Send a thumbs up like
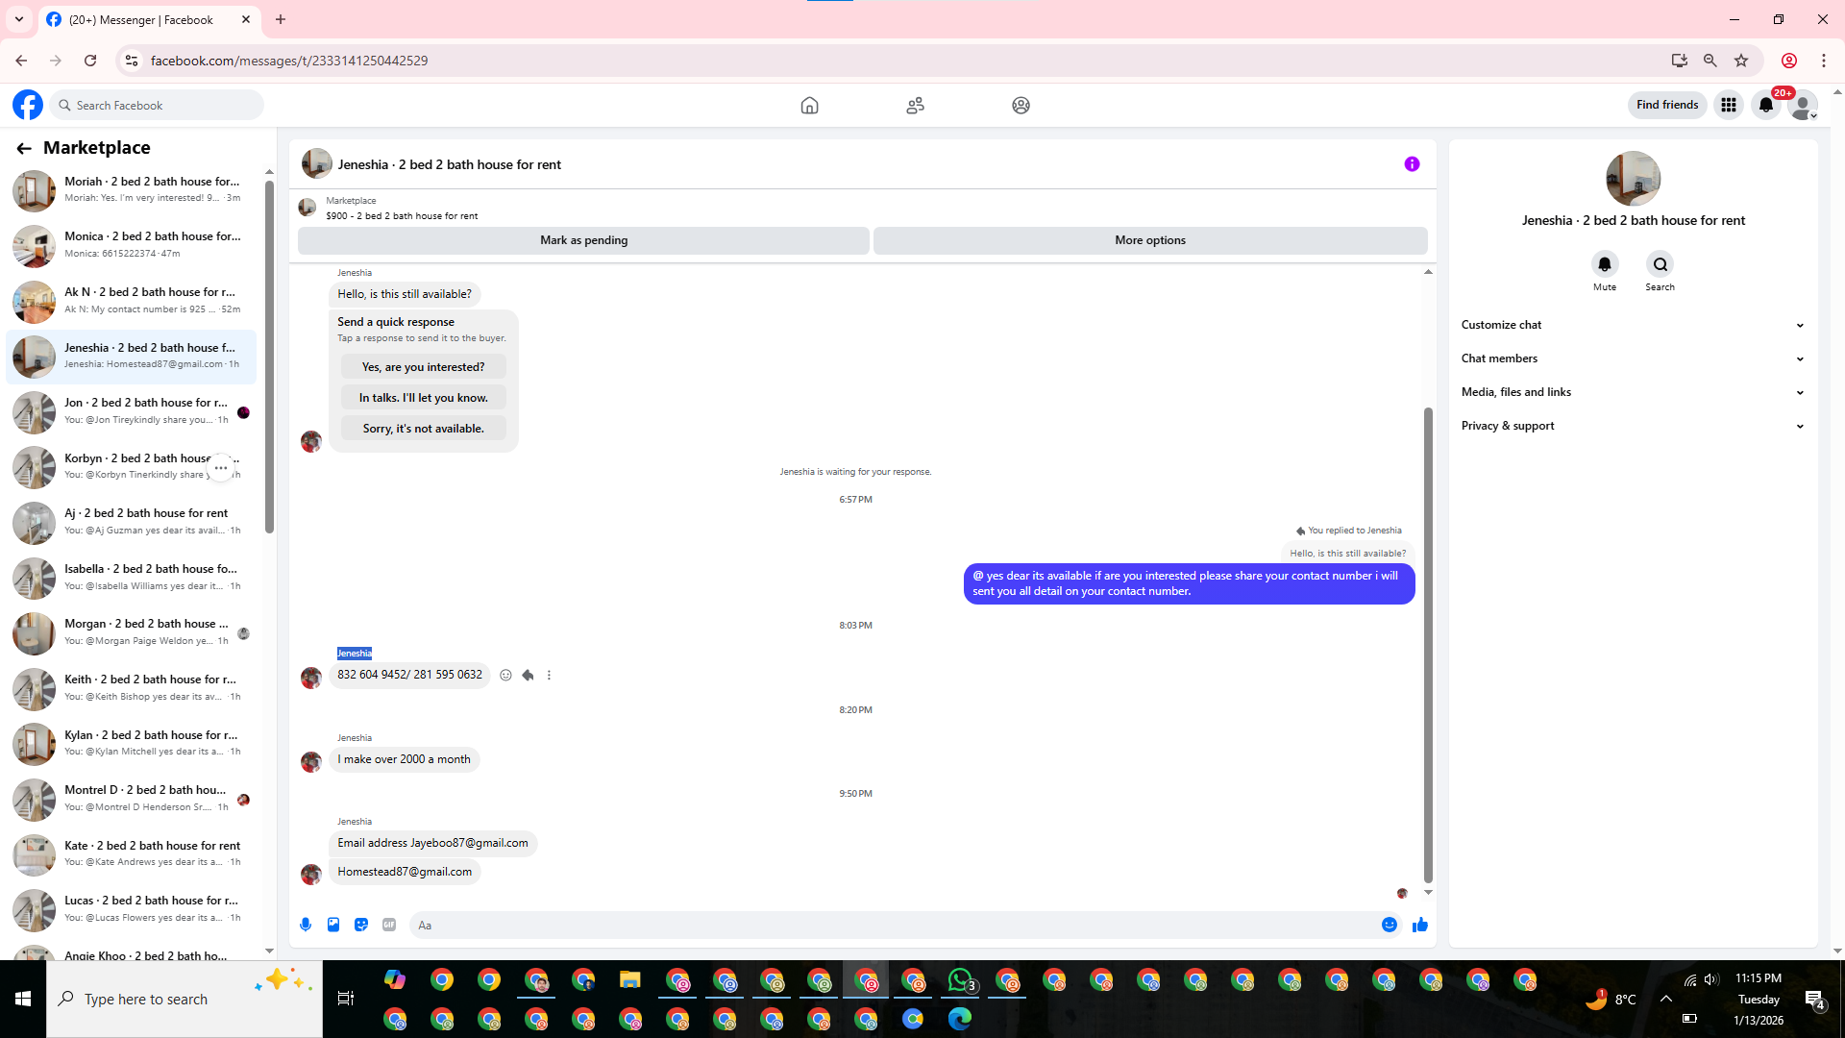The height and width of the screenshot is (1038, 1845). click(1420, 925)
